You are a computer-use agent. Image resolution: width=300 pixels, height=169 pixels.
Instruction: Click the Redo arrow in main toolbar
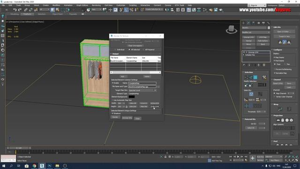(20, 9)
